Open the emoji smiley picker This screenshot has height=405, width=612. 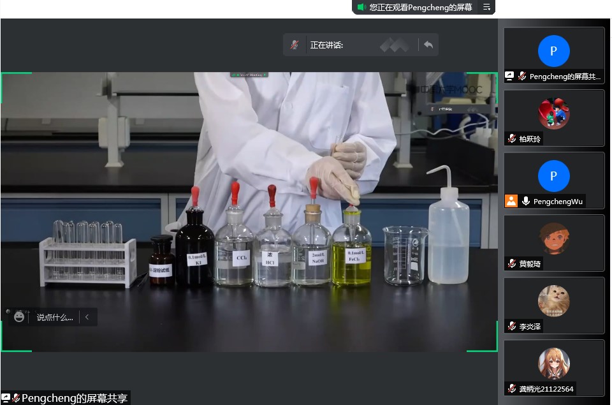pyautogui.click(x=19, y=316)
